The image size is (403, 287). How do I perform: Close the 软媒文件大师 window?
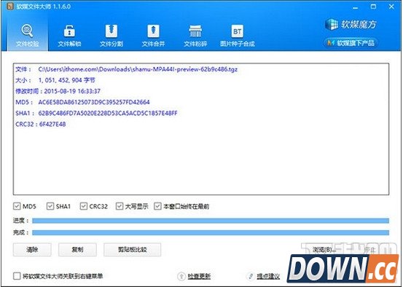[x=391, y=7]
